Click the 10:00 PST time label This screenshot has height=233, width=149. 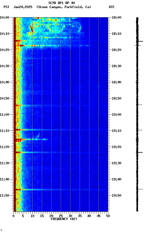point(5,18)
